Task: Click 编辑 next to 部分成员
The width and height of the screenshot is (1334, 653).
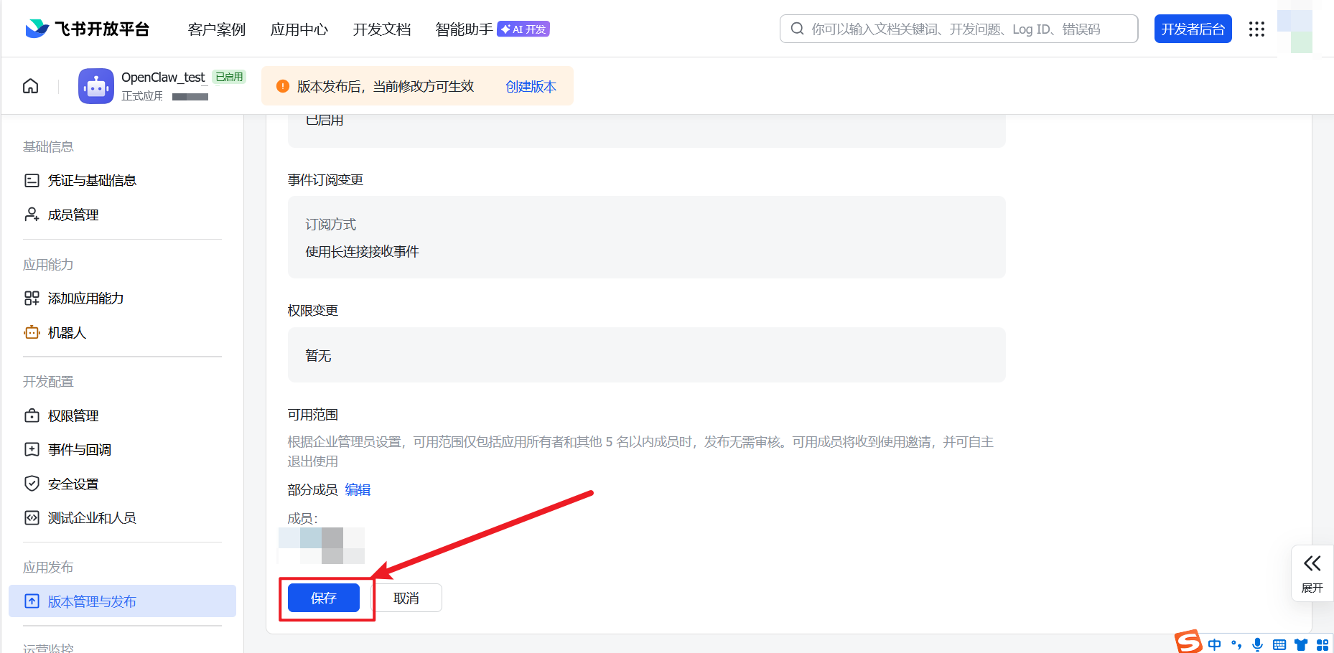Action: [x=358, y=489]
